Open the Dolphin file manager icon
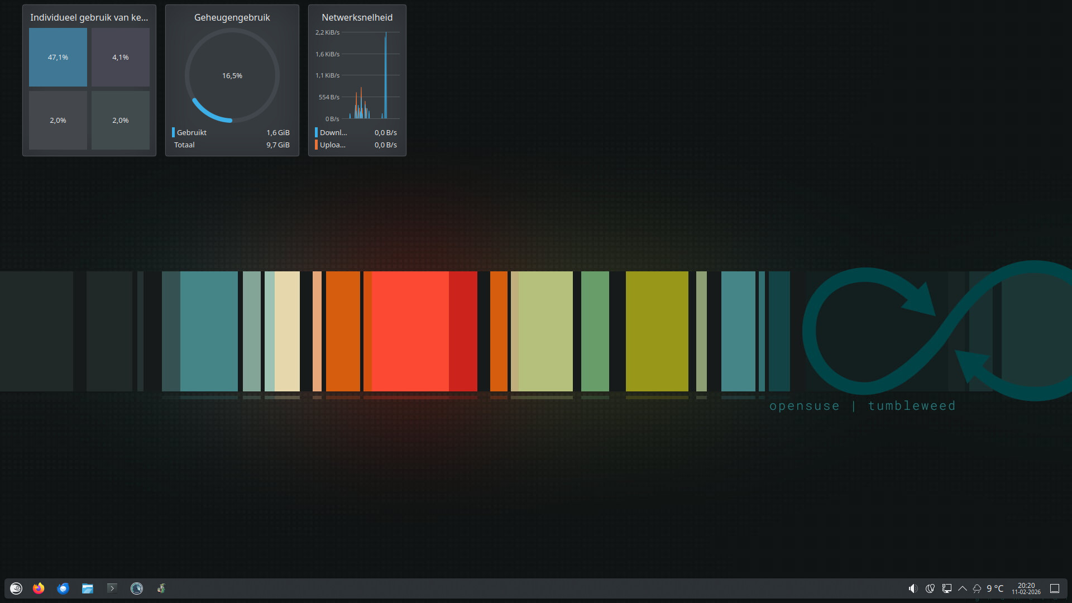This screenshot has height=603, width=1072. tap(88, 588)
